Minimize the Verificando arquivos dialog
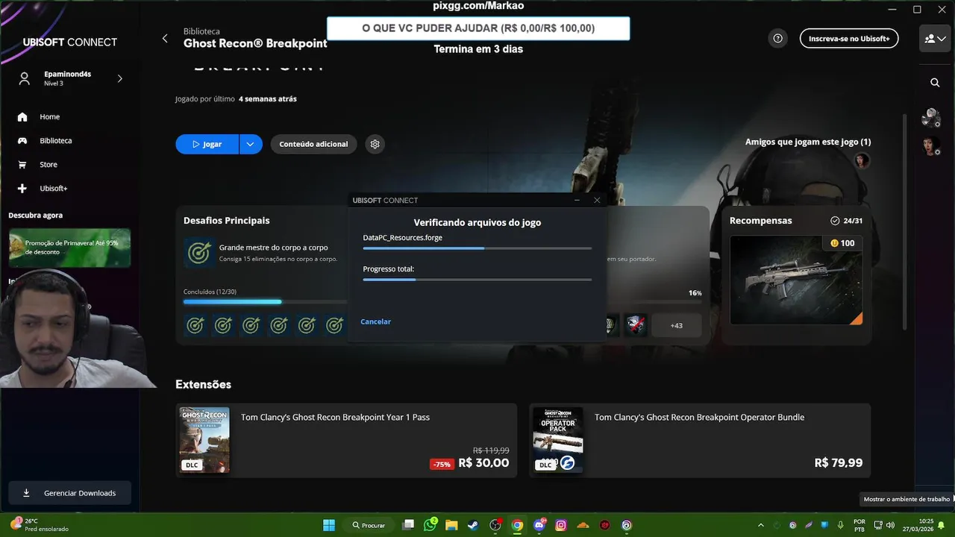Image resolution: width=955 pixels, height=537 pixels. coord(577,200)
